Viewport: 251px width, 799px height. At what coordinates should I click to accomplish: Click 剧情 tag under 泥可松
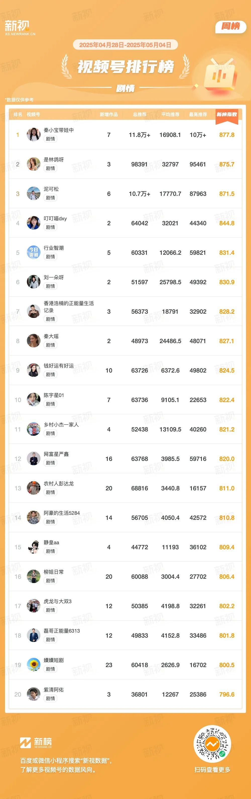tap(50, 198)
